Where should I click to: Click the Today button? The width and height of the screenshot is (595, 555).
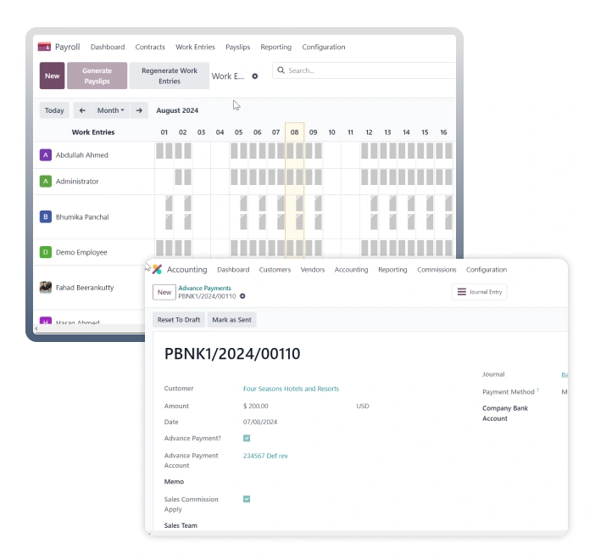(x=54, y=110)
